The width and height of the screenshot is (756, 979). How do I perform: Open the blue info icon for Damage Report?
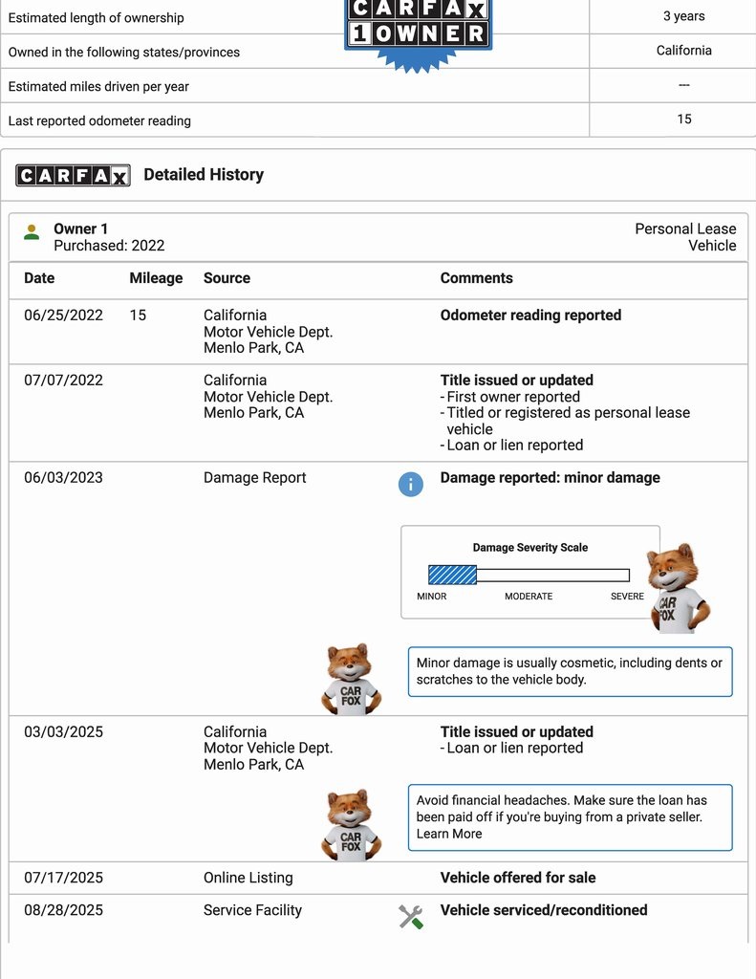point(410,484)
